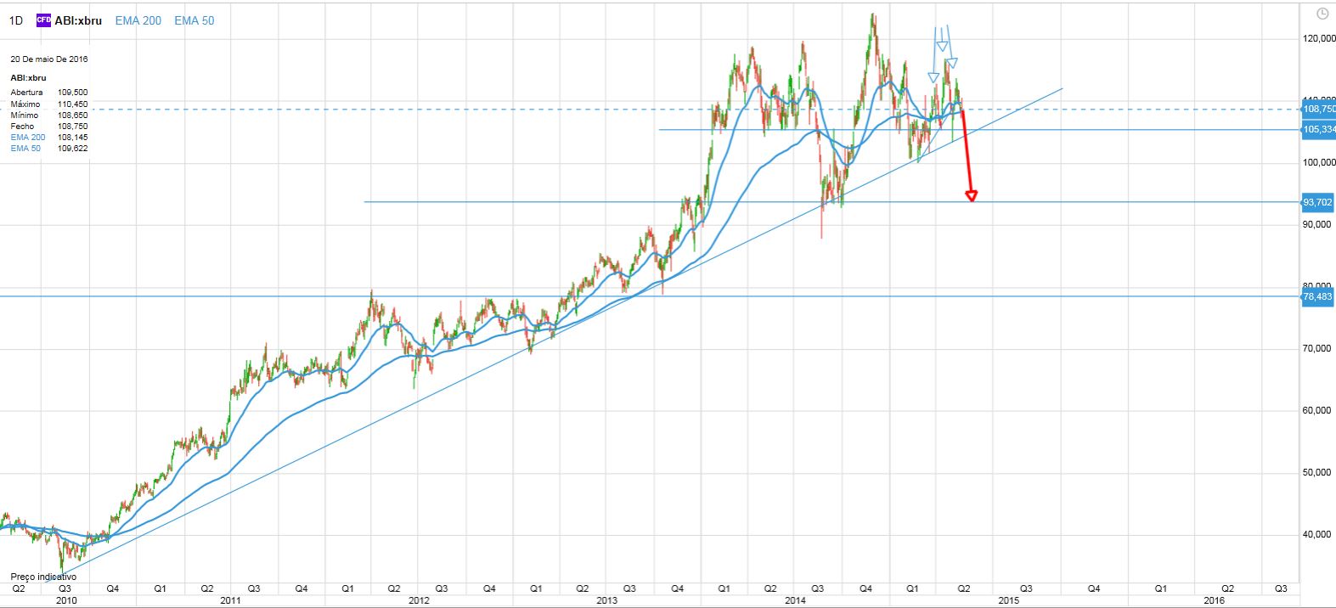Click the 40,000 price axis label
The image size is (1336, 608).
click(x=1317, y=534)
